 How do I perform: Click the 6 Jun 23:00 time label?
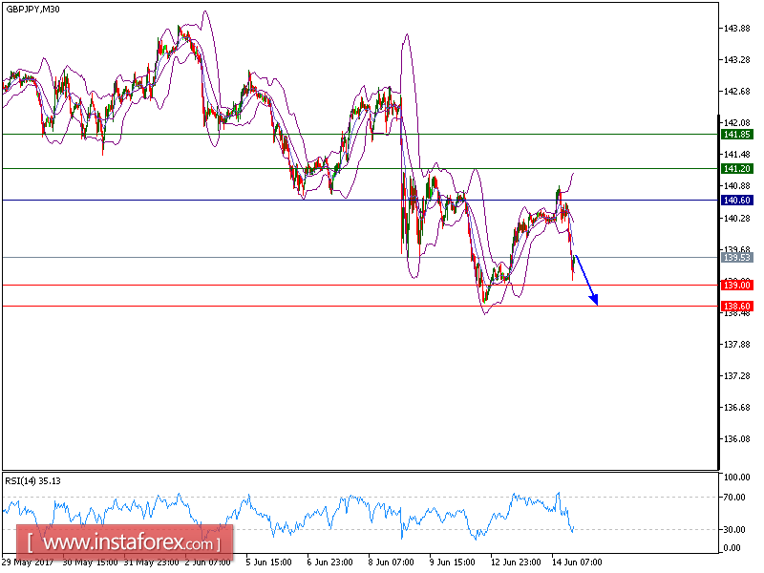click(329, 562)
